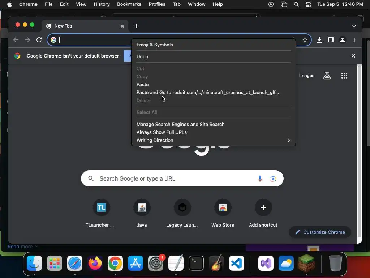
Task: Search by image with the Lens icon
Action: (x=273, y=179)
